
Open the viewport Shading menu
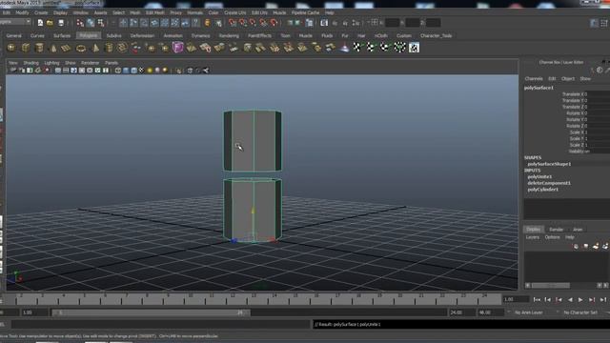pos(30,63)
